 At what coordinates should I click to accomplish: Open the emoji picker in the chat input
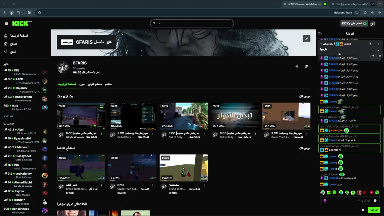pos(375,200)
